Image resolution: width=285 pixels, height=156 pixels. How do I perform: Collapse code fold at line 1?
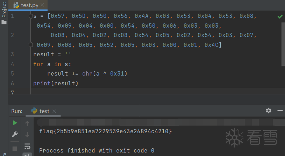[30, 16]
